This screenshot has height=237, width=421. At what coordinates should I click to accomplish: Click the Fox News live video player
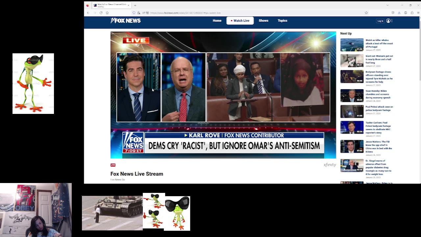tap(223, 95)
